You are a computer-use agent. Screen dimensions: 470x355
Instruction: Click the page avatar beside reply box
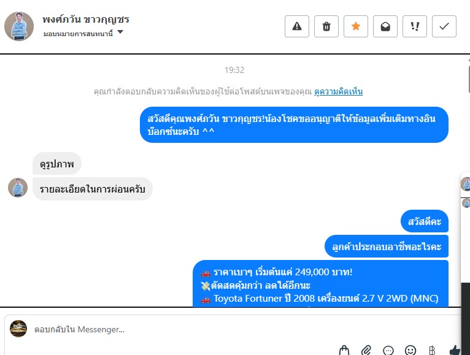18,329
